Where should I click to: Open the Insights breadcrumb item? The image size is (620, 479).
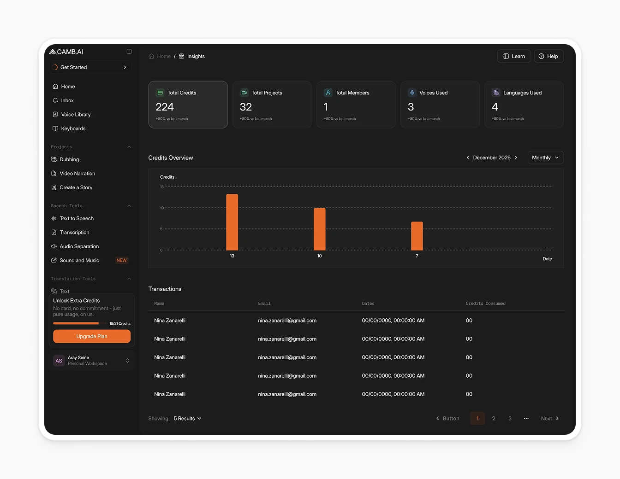[197, 56]
